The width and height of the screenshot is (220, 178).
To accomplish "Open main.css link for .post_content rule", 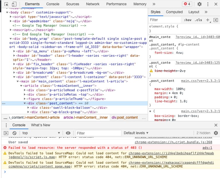I will pos(201,81).
